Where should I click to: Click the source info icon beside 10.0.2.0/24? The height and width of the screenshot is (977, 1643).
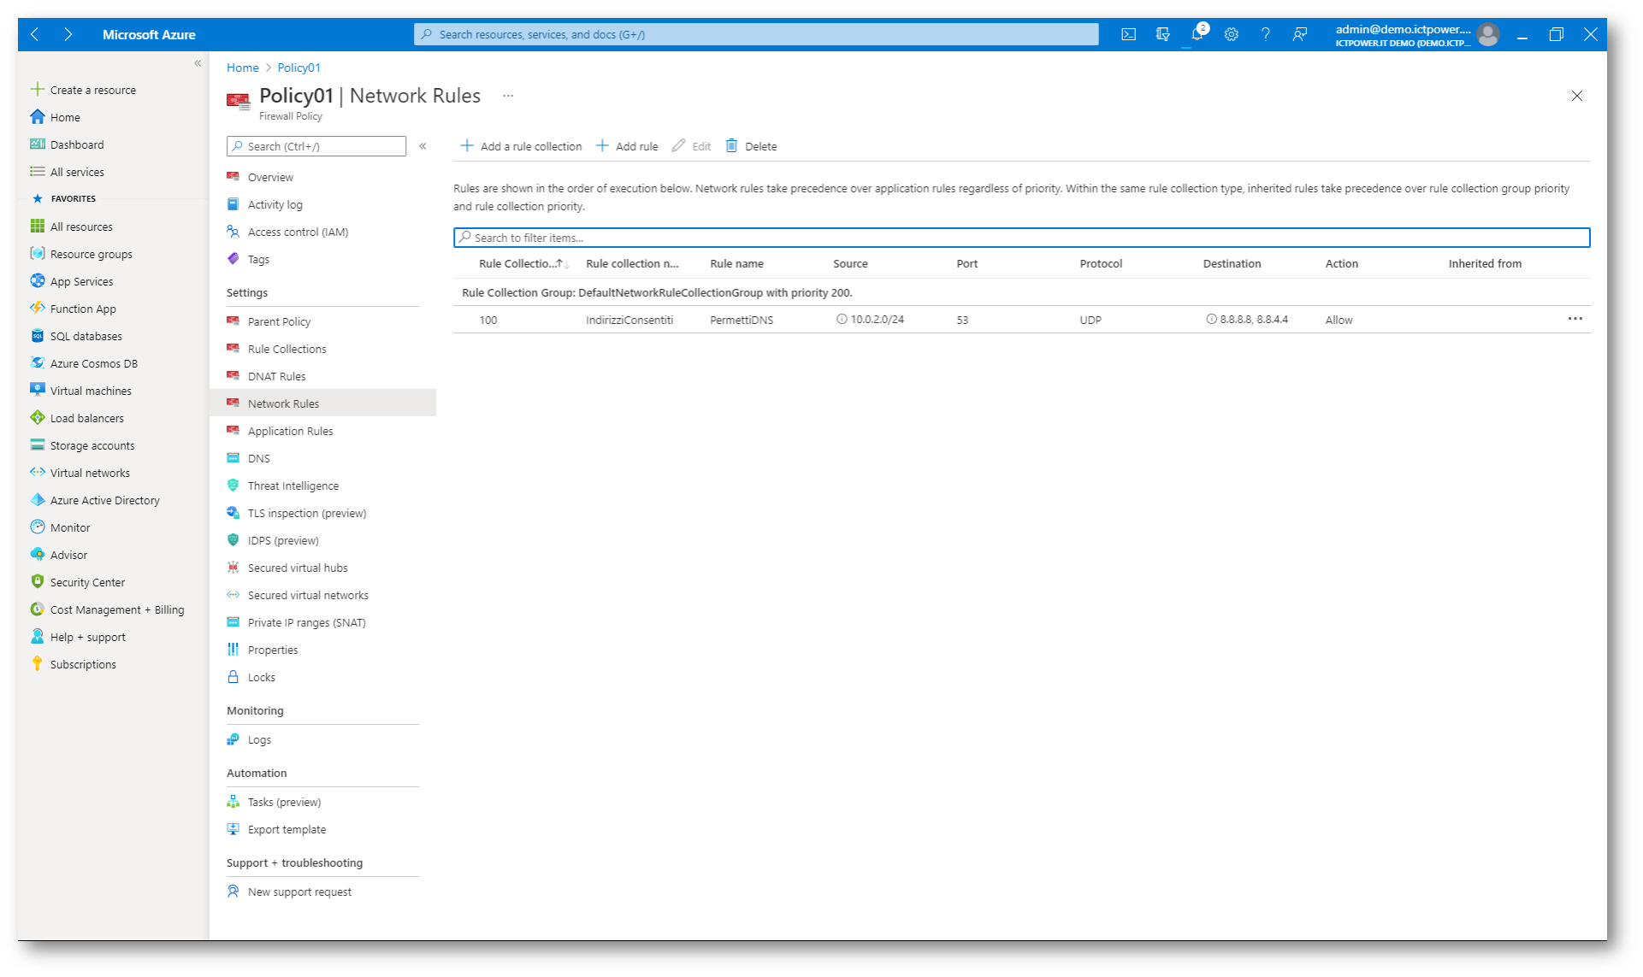click(x=842, y=319)
